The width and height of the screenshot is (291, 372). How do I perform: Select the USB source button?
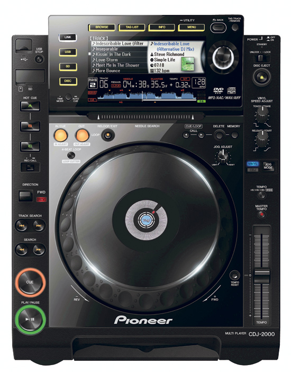click(x=68, y=52)
